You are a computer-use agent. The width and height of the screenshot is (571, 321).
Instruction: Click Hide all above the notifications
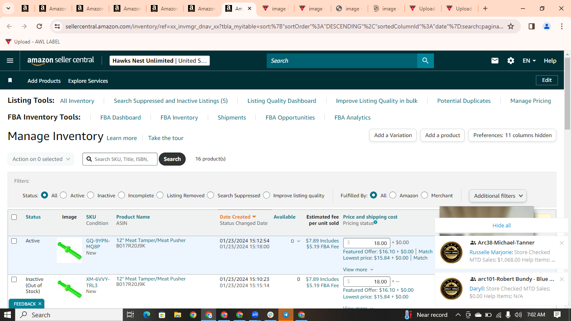pyautogui.click(x=502, y=225)
